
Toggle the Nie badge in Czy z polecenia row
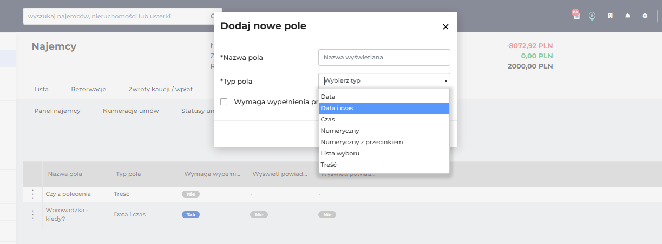point(191,194)
